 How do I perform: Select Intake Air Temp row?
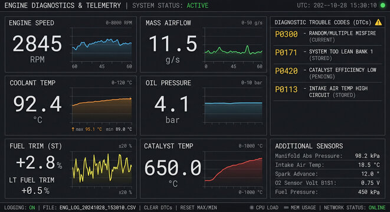point(327,165)
